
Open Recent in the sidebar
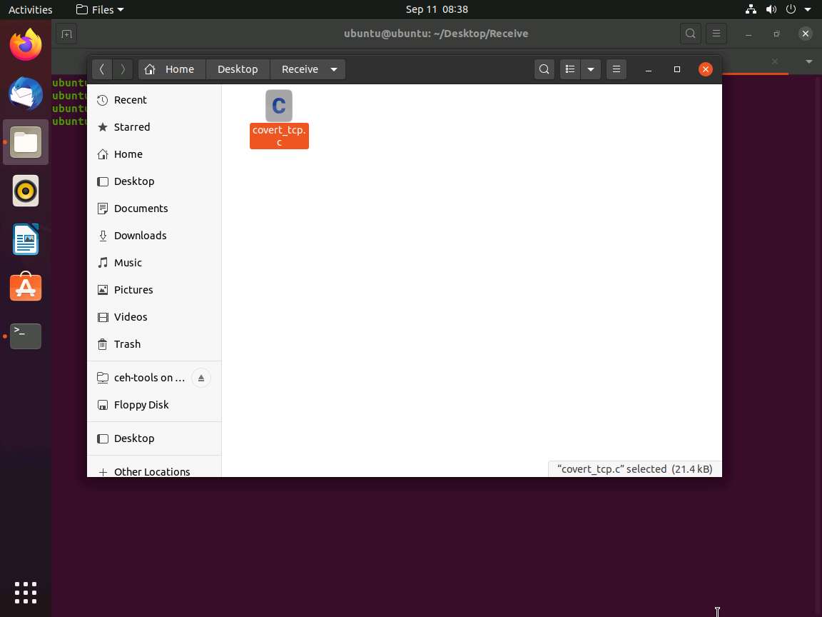(x=154, y=100)
